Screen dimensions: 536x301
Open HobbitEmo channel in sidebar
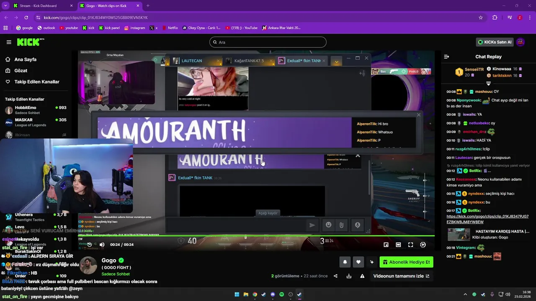(36, 110)
